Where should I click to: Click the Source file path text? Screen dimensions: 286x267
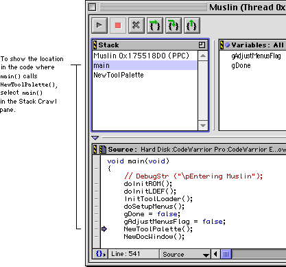coord(213,150)
